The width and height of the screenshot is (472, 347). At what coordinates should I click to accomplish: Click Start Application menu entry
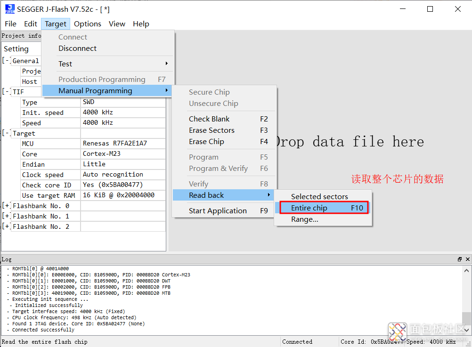[218, 211]
